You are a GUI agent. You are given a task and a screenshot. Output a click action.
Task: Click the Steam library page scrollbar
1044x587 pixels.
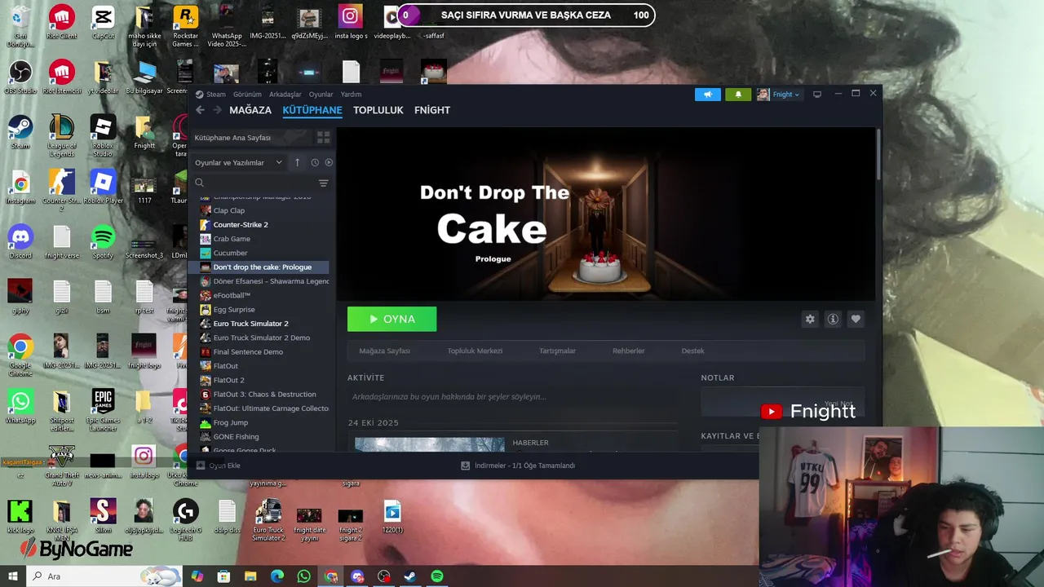pyautogui.click(x=878, y=155)
